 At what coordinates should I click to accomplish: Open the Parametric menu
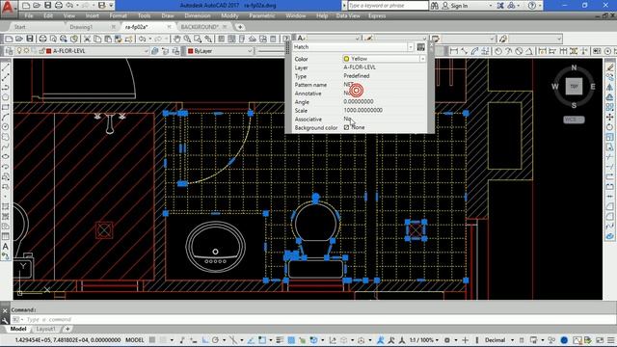point(262,15)
